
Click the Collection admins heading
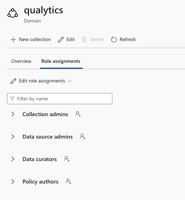point(45,114)
